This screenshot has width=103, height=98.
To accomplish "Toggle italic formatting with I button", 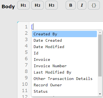I will tap(82, 5).
